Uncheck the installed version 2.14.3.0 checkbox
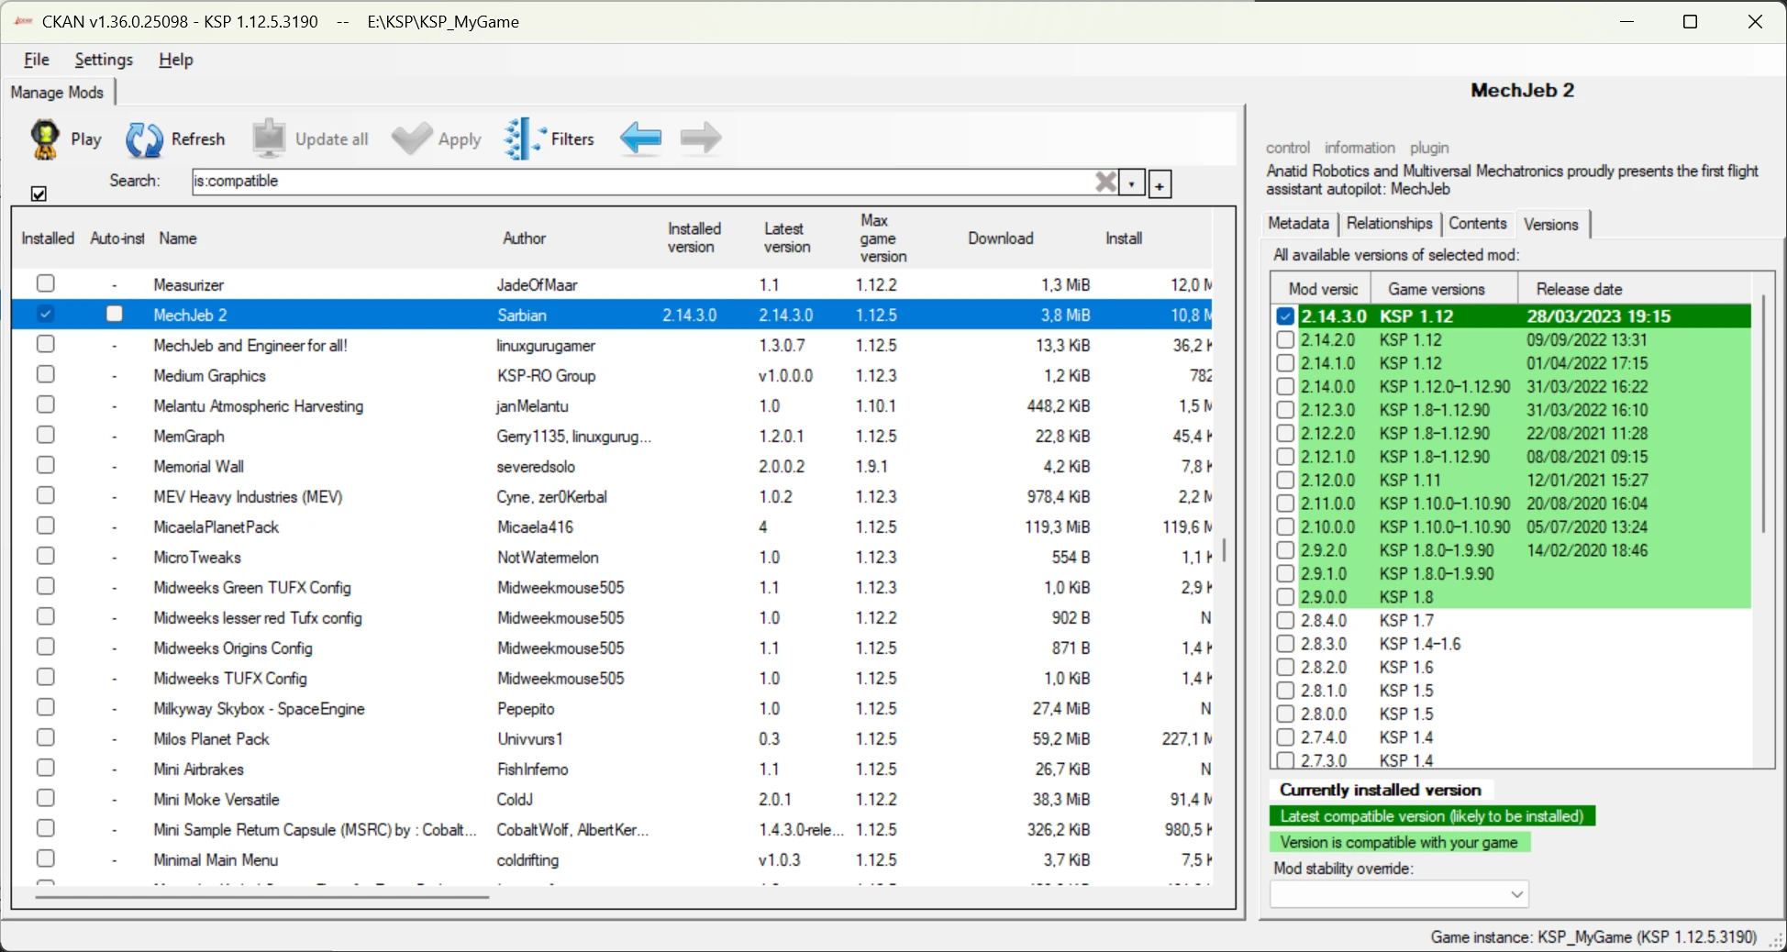The image size is (1787, 952). pos(1285,316)
